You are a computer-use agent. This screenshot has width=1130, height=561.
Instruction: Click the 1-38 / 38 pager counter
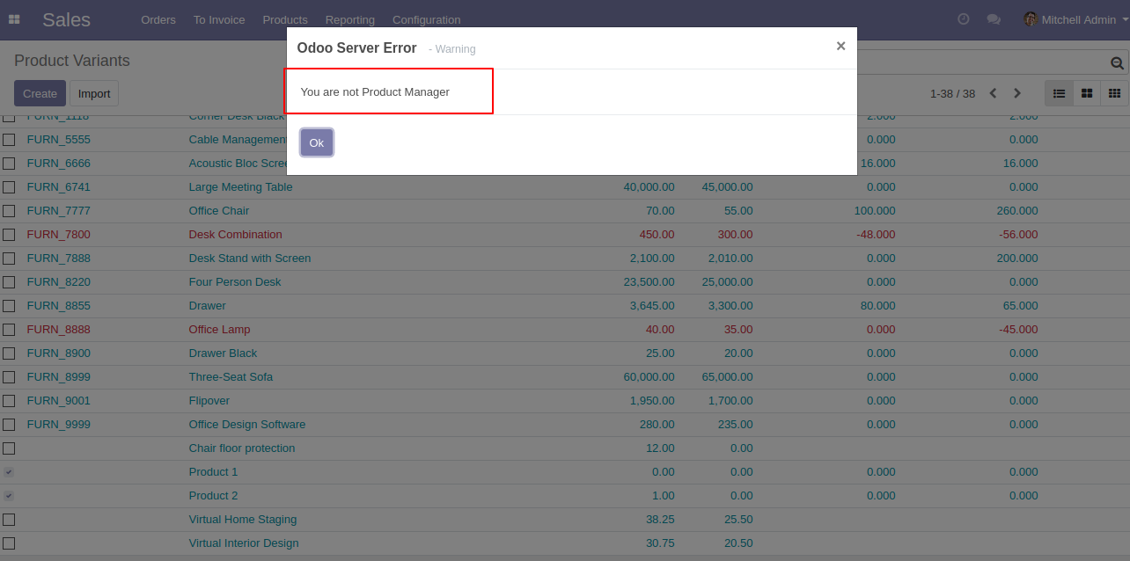pyautogui.click(x=952, y=93)
